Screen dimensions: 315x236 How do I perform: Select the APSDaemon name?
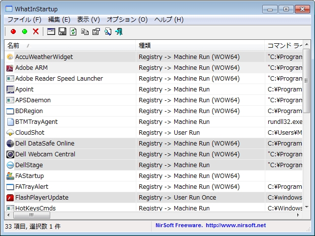[33, 100]
